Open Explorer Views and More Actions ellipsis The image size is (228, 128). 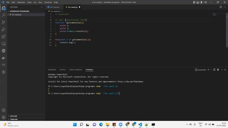(42, 7)
